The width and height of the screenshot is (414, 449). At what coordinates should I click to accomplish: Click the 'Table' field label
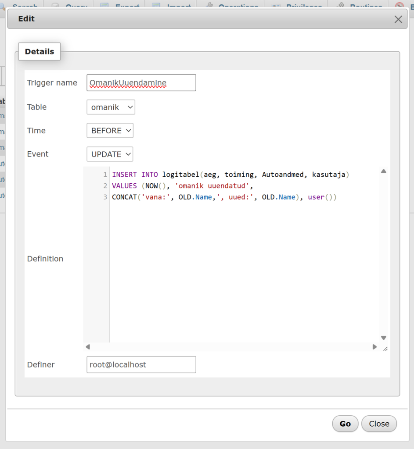click(x=37, y=107)
